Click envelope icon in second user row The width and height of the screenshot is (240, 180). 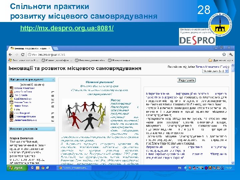tap(53, 92)
